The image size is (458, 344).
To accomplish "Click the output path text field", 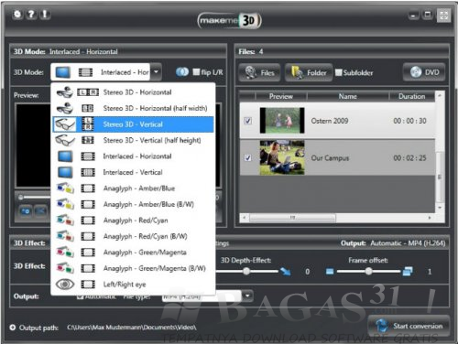I will click(x=132, y=328).
